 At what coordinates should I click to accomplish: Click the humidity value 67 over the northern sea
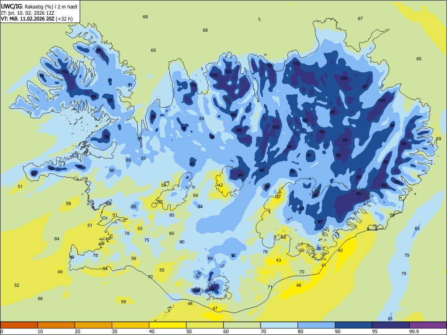click(x=360, y=18)
